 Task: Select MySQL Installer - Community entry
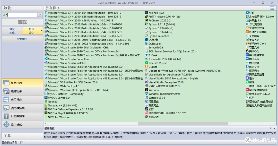[64, 94]
